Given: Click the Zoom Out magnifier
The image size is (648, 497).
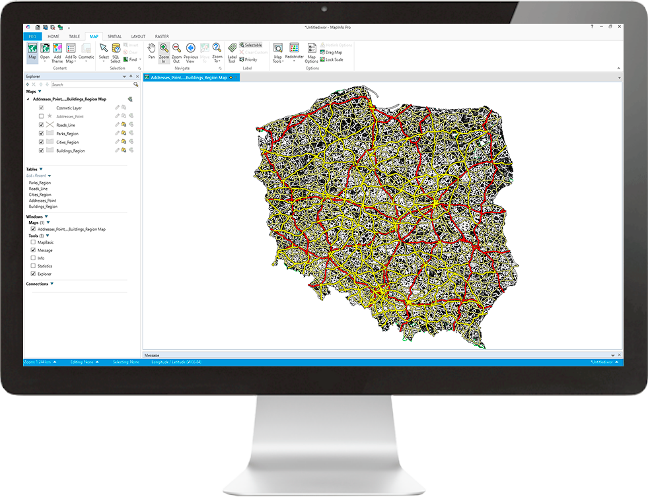Looking at the screenshot, I should 176,51.
